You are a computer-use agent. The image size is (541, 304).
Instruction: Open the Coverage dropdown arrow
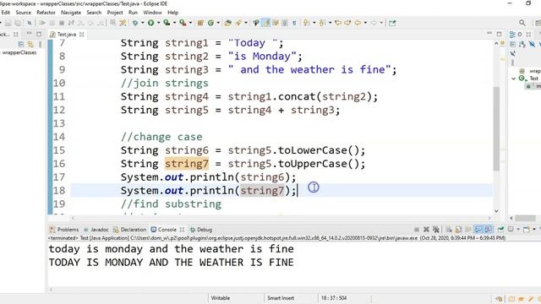click(x=175, y=23)
